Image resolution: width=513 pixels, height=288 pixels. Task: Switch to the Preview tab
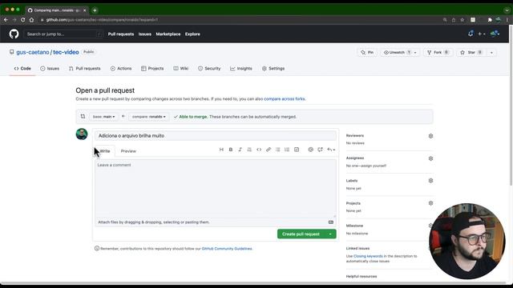click(128, 151)
